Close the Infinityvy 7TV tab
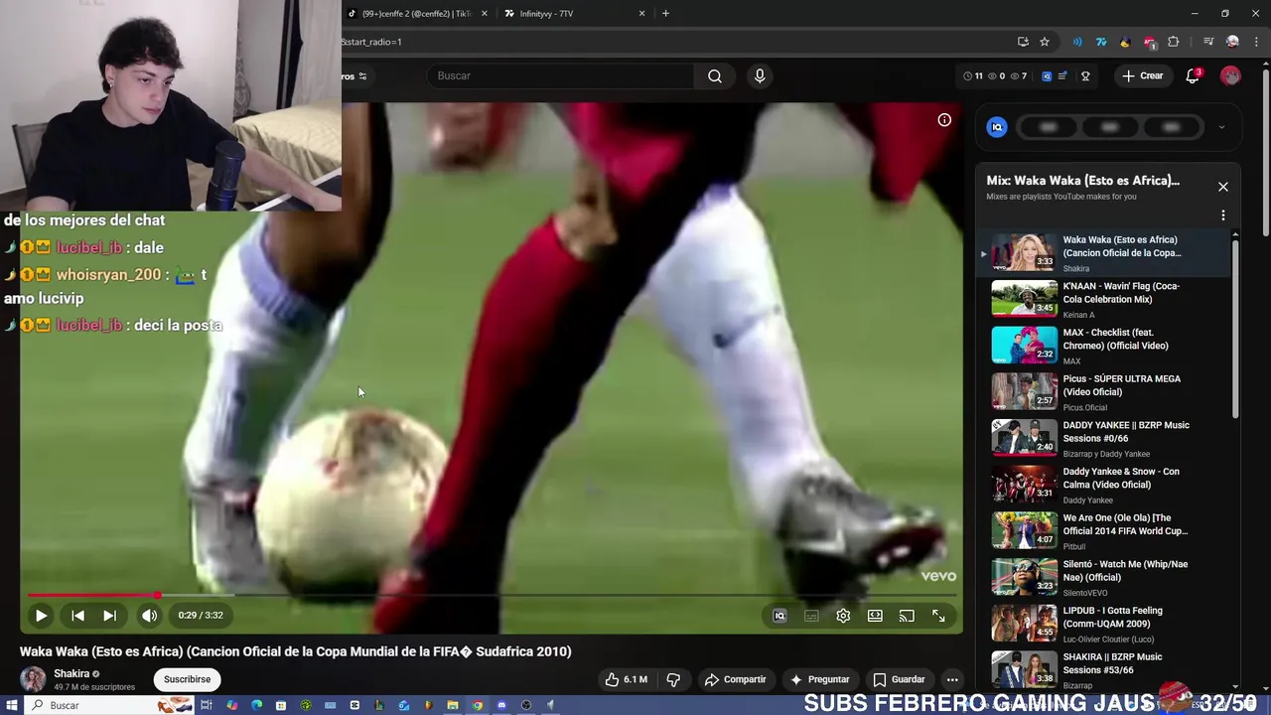Screen dimensions: 1271x715 (x=641, y=14)
